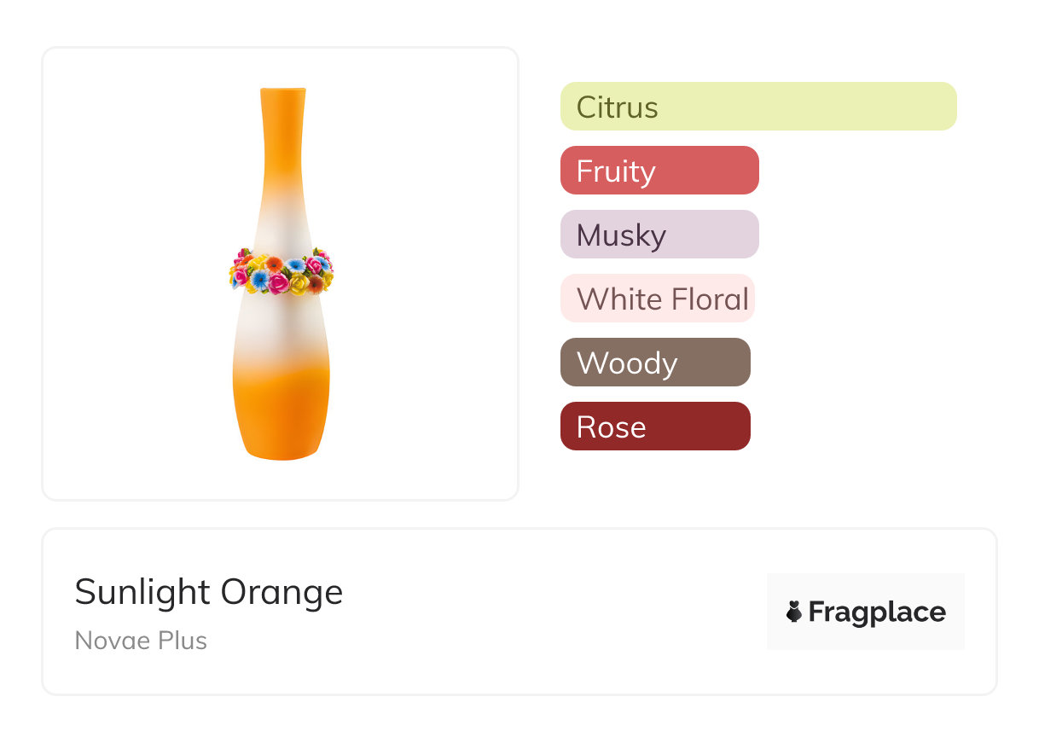1039x737 pixels.
Task: Select the Citrus accord bar
Action: pyautogui.click(x=757, y=107)
